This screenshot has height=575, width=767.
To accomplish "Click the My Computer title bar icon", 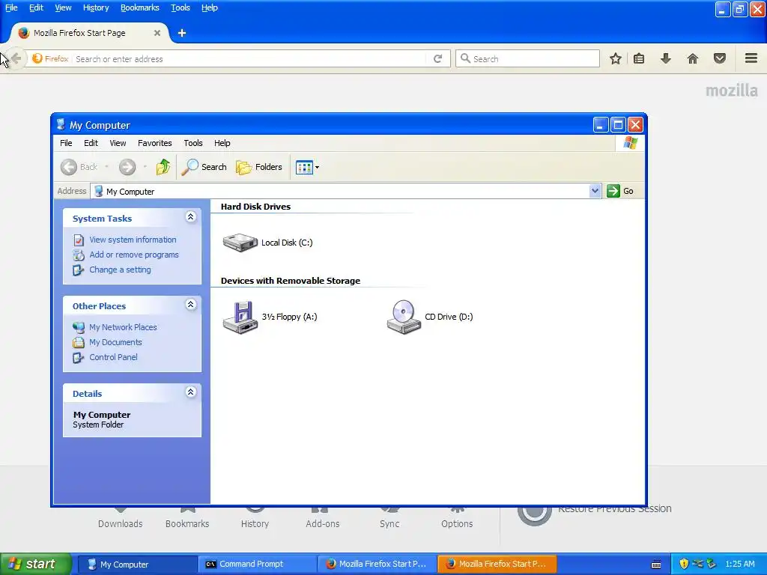I will (61, 125).
